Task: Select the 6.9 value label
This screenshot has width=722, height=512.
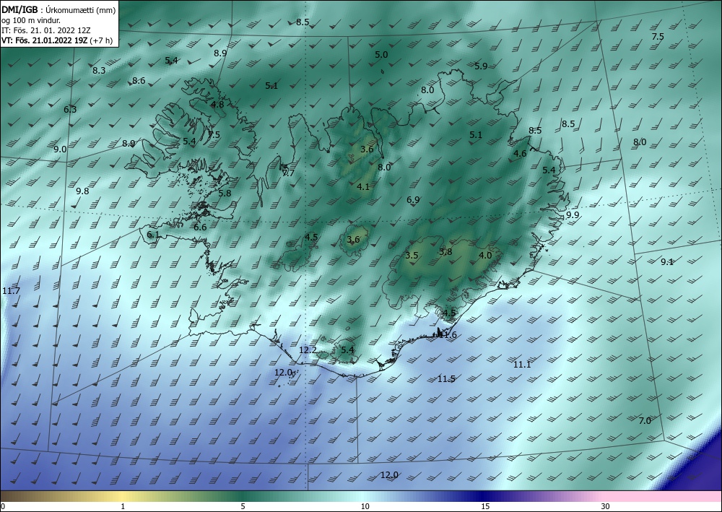Action: tap(413, 200)
